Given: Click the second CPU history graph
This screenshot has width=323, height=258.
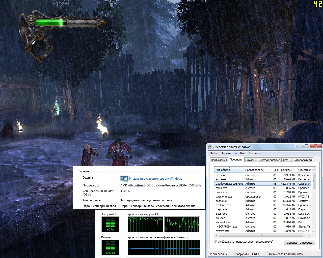Looking at the screenshot, I should [x=182, y=224].
